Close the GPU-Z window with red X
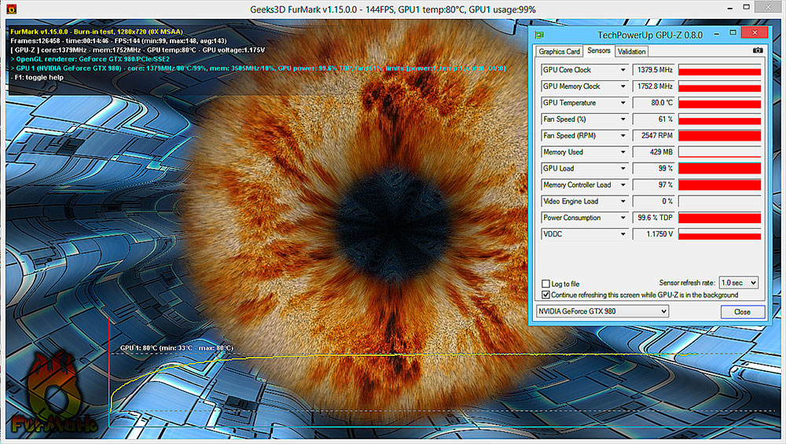Viewport: 786px width, 444px height. click(x=755, y=32)
